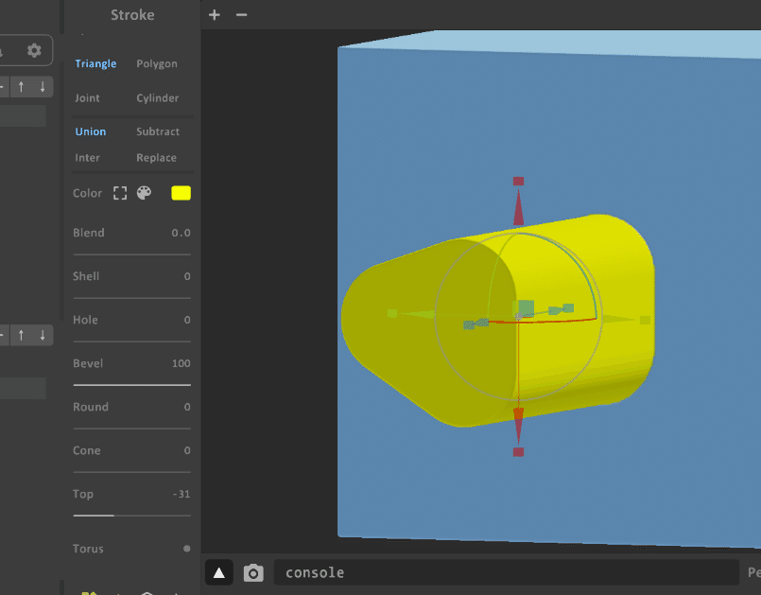Image resolution: width=761 pixels, height=595 pixels.
Task: Click the Cone slider track
Action: (132, 472)
